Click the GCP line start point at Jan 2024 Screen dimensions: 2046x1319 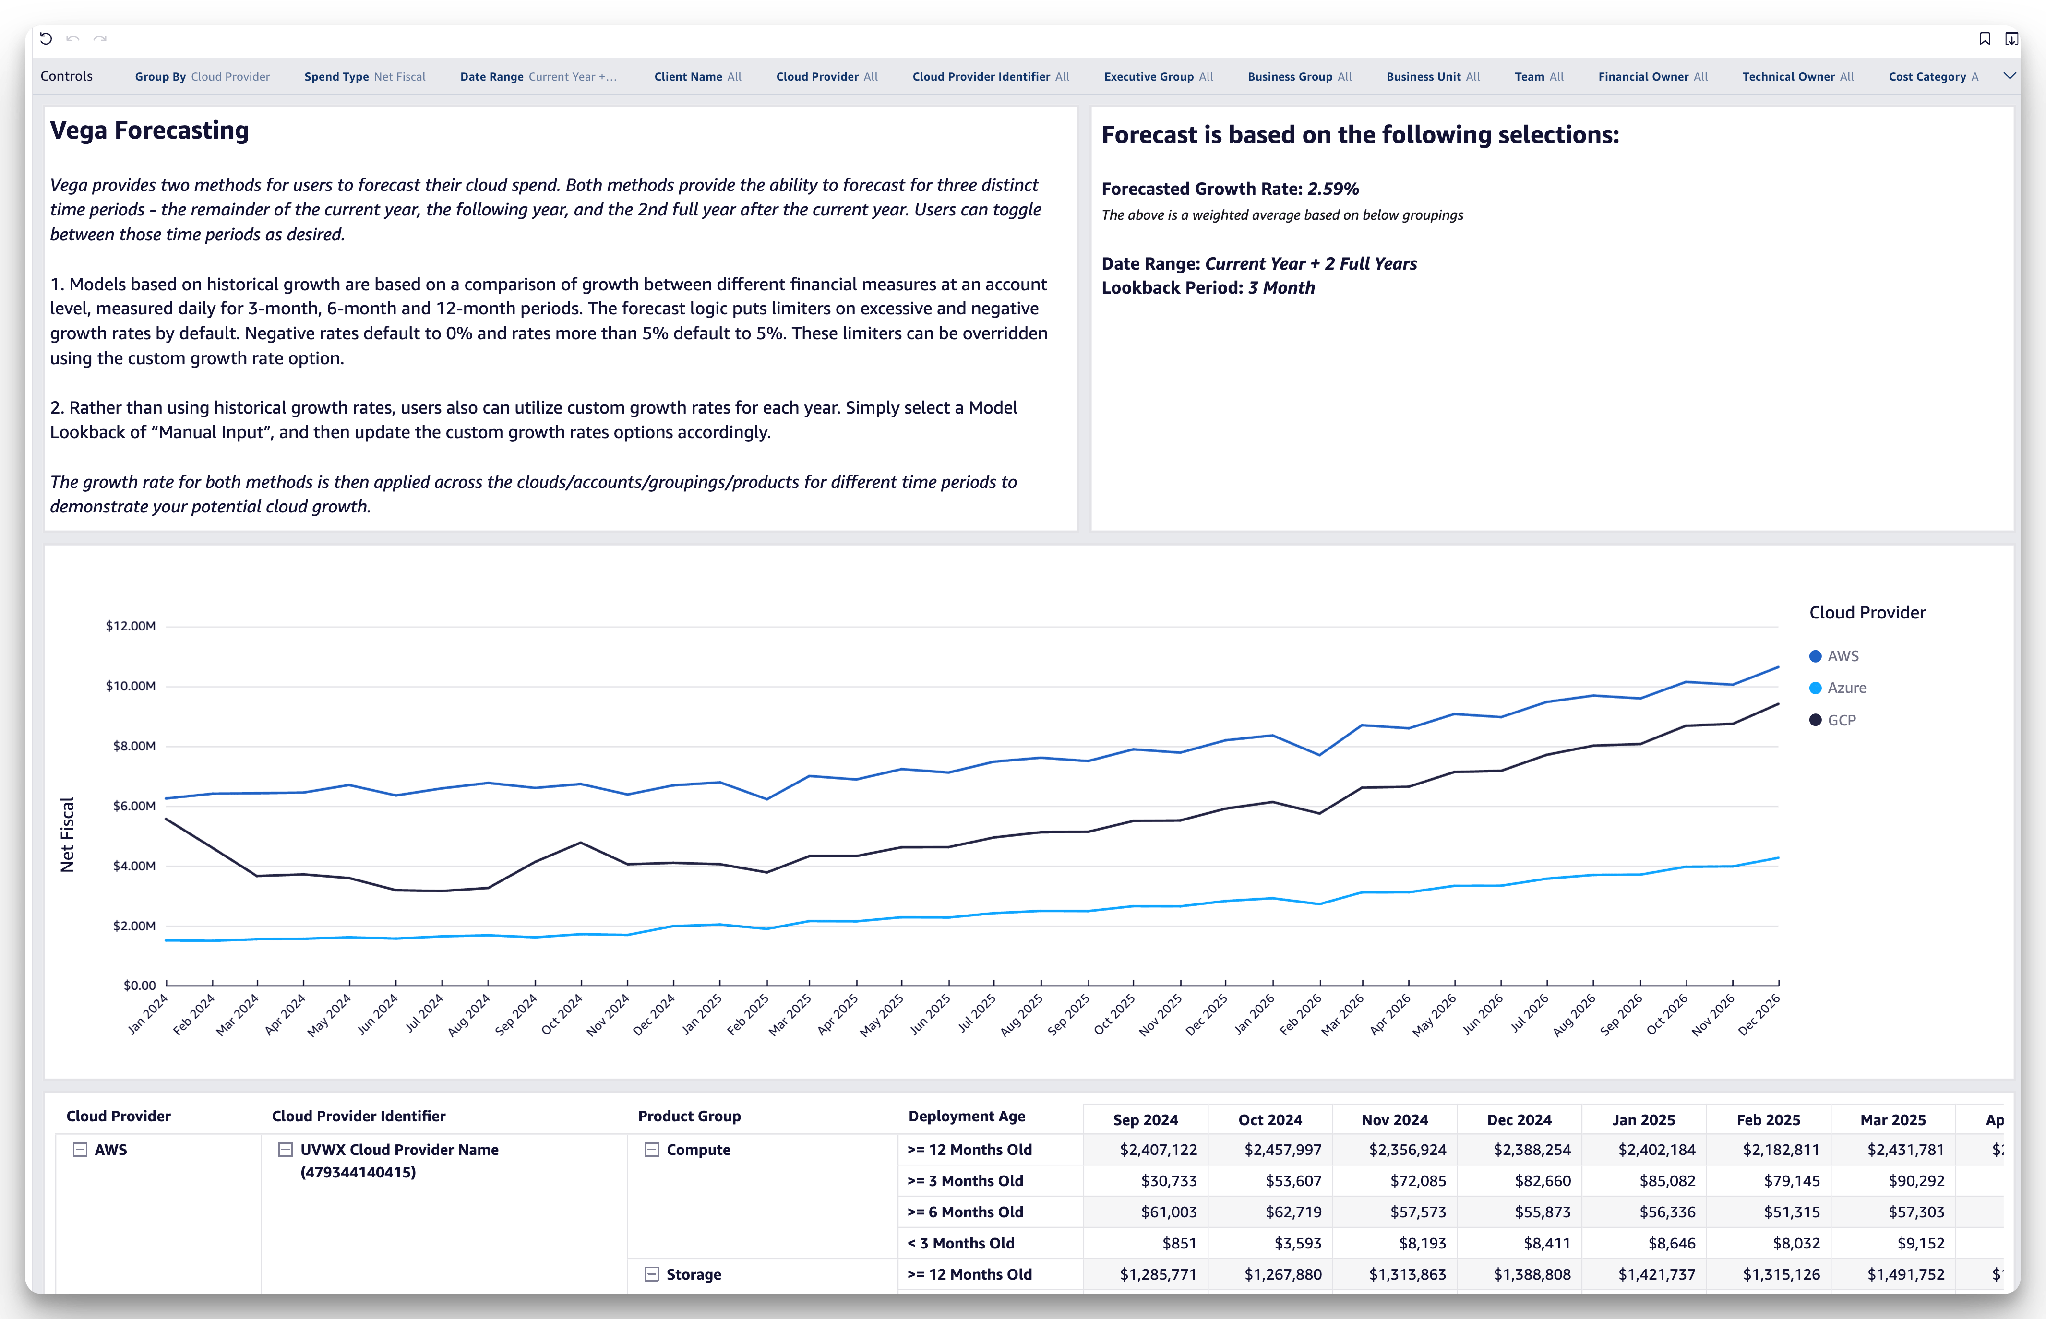click(x=166, y=820)
